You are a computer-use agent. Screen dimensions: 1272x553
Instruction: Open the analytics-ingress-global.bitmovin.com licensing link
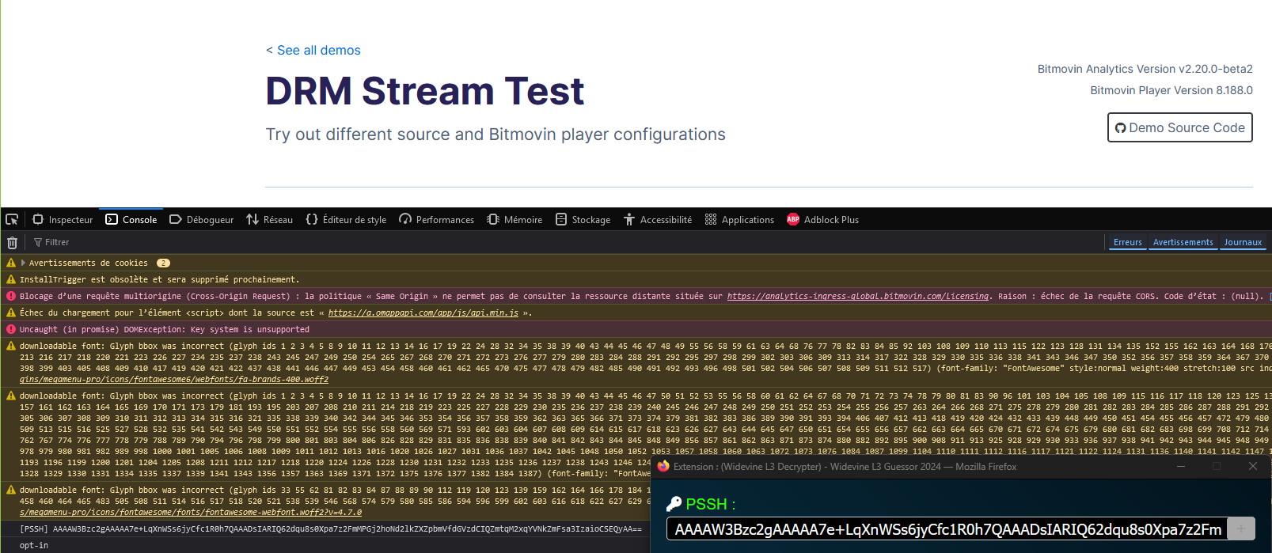[x=858, y=296]
